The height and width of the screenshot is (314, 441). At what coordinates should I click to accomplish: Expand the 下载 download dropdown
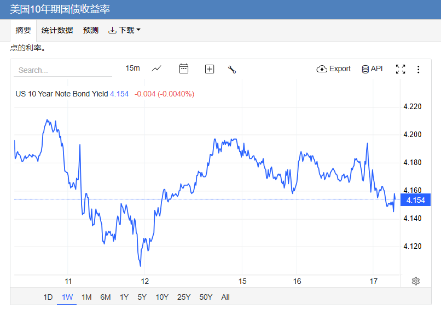click(x=124, y=30)
